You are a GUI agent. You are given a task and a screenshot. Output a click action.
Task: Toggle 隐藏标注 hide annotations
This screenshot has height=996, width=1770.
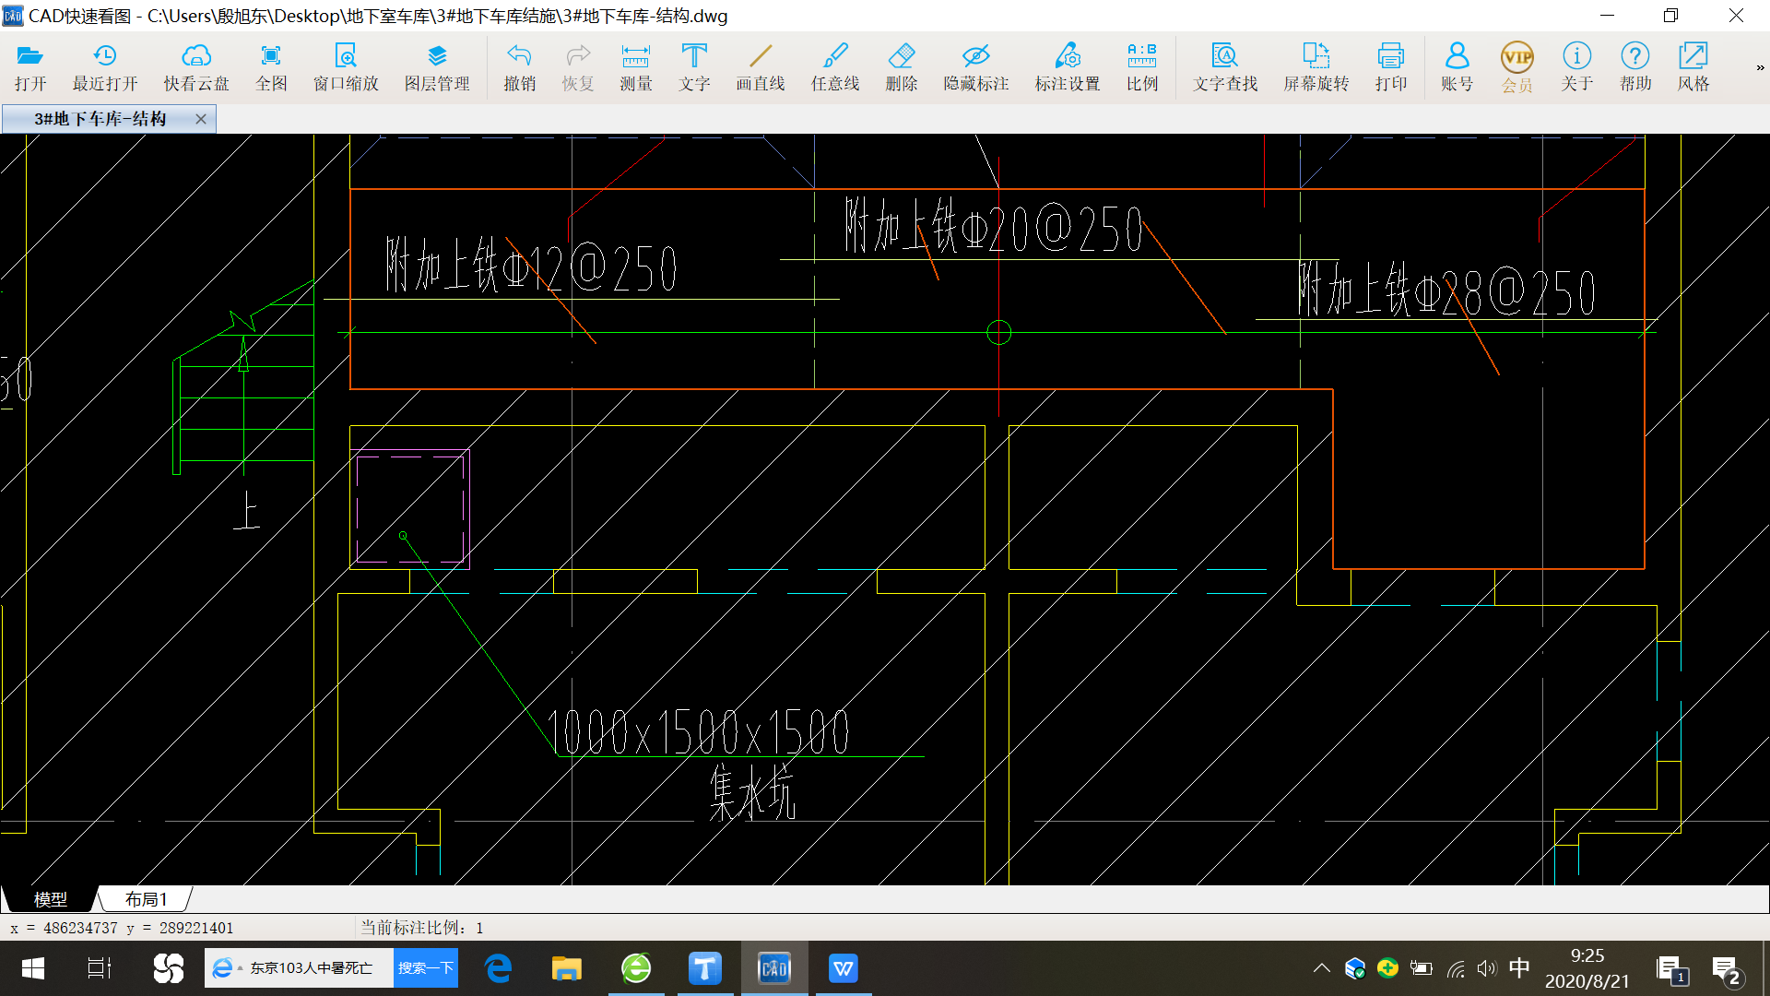point(976,67)
